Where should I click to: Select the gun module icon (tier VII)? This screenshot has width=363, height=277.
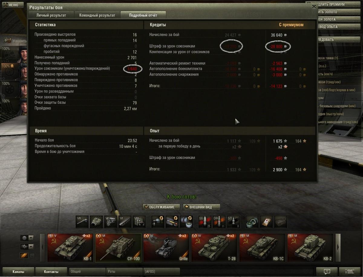[82, 222]
